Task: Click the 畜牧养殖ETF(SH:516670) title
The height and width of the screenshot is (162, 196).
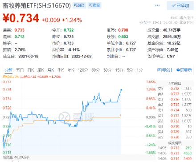Action: tap(37, 6)
